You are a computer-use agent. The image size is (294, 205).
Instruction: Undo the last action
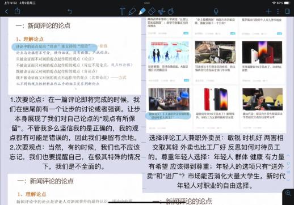coord(70,12)
